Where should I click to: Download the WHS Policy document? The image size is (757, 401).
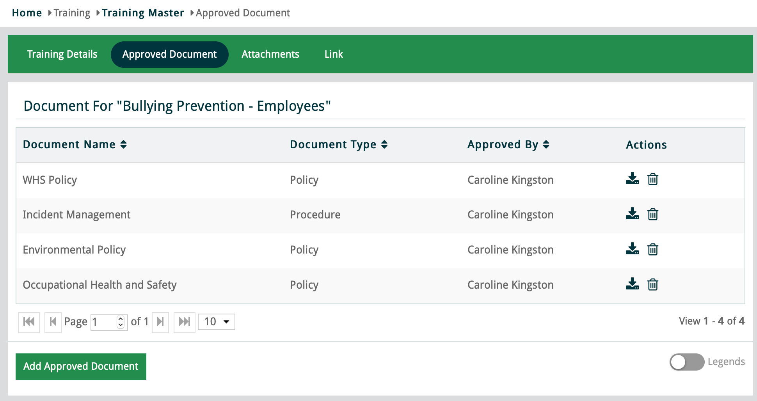click(x=632, y=179)
